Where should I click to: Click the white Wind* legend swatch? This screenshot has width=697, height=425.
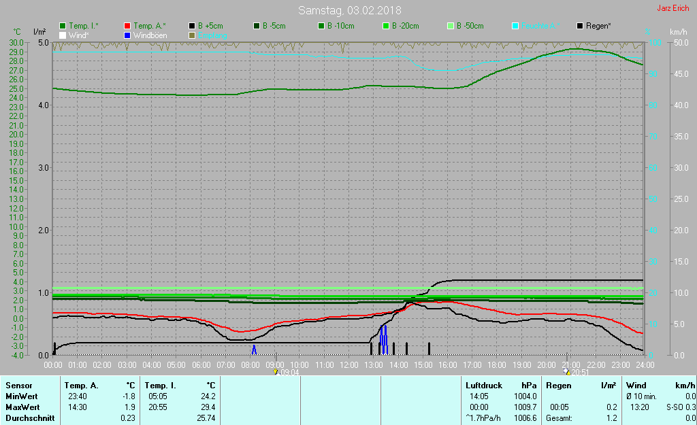point(63,35)
